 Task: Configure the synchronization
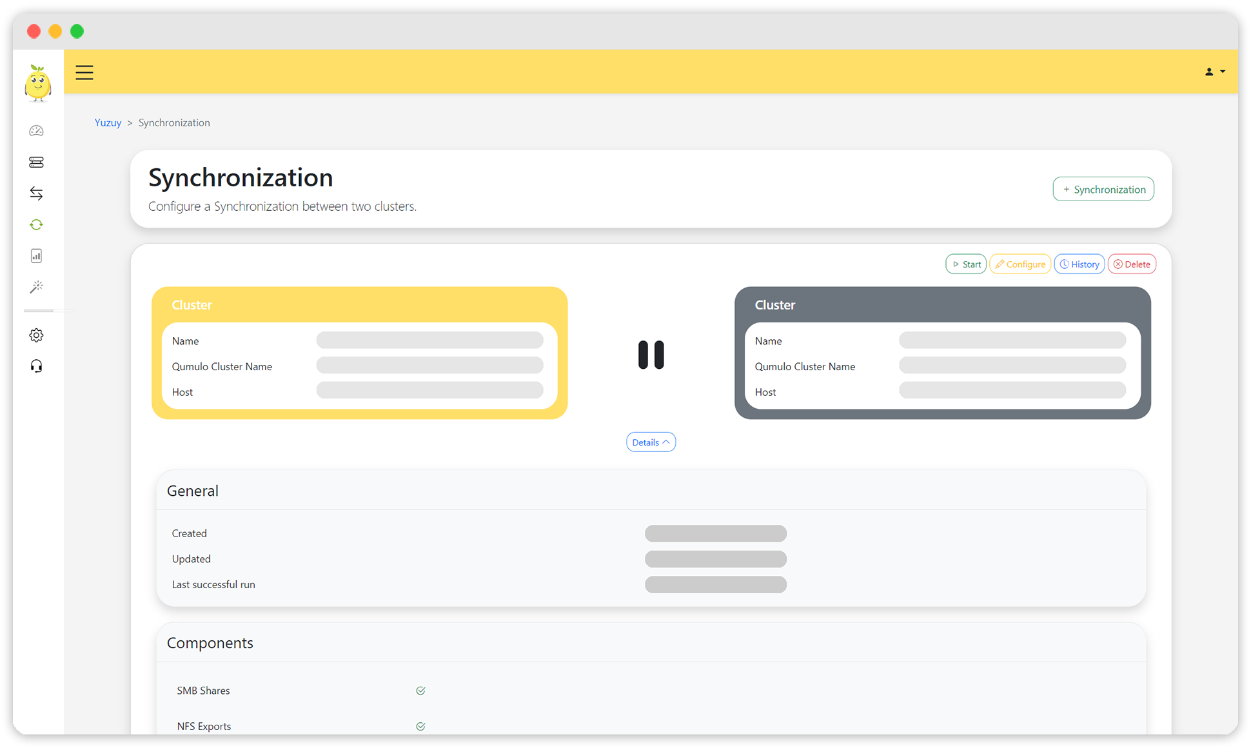pyautogui.click(x=1020, y=264)
